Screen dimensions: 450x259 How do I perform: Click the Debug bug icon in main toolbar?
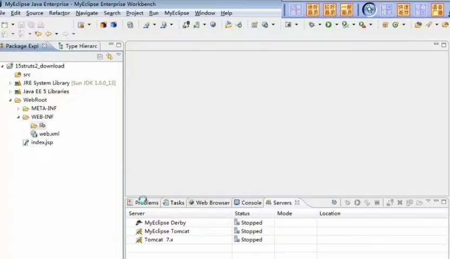[311, 25]
